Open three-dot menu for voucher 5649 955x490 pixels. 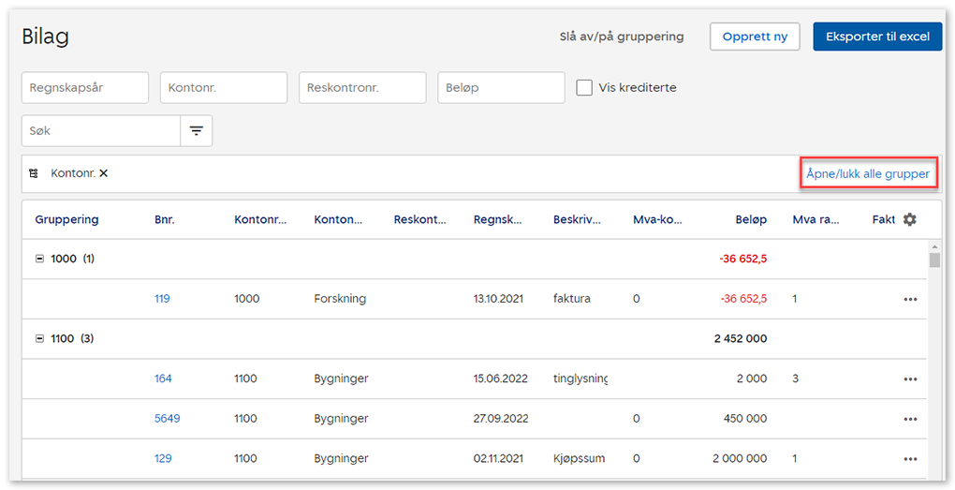point(909,419)
